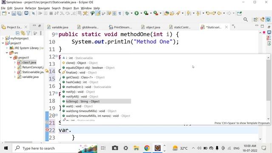This screenshot has width=272, height=153.
Task: Click the Previous Annotation up arrow icon
Action: (x=198, y=13)
